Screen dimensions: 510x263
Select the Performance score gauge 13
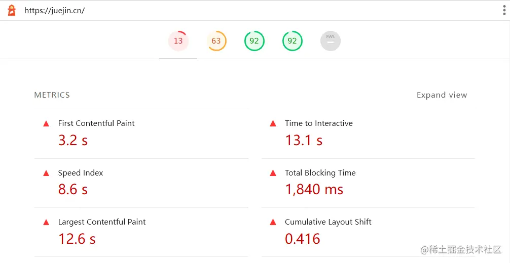[178, 41]
